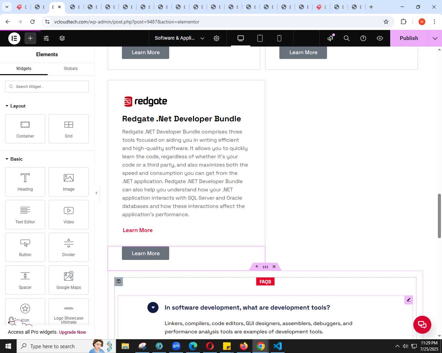Click the column edit handle icon

118,281
